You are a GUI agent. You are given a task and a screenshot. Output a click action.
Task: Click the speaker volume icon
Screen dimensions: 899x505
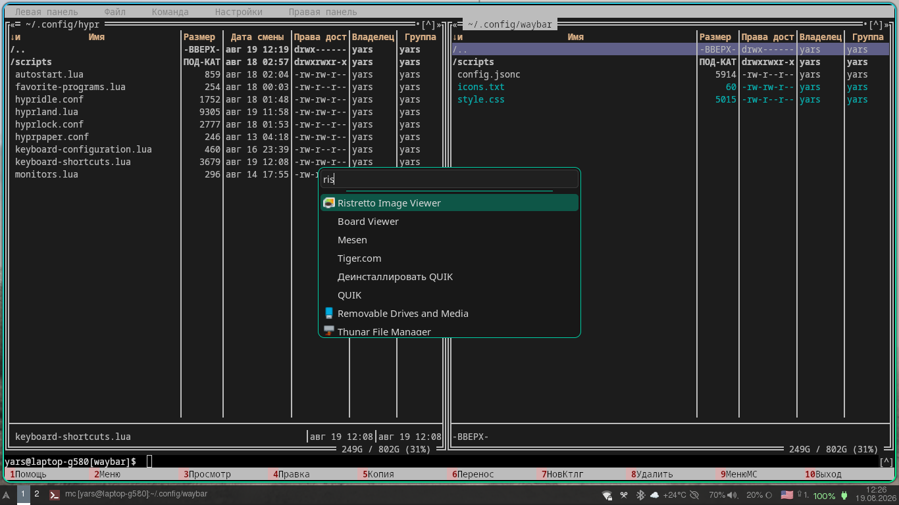(x=732, y=495)
